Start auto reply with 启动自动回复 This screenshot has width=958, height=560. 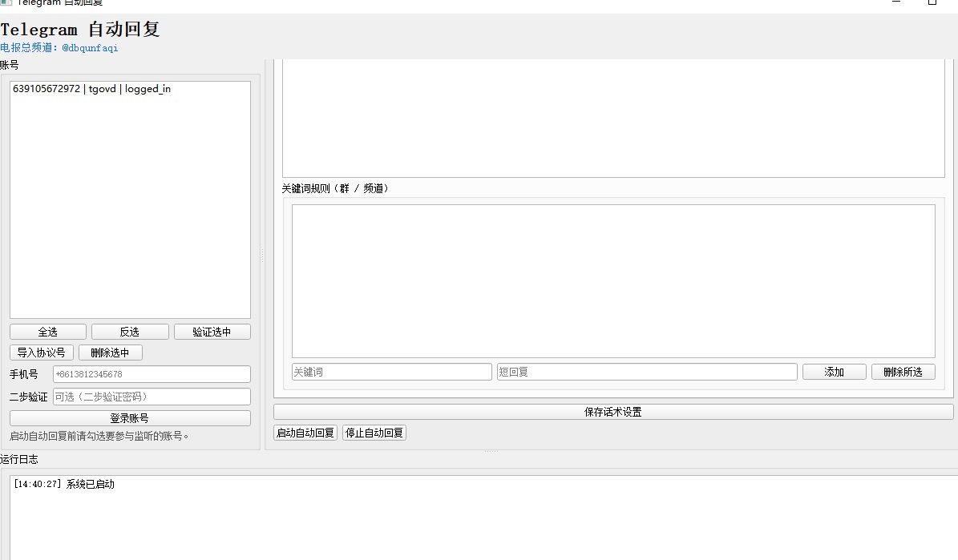click(x=305, y=433)
